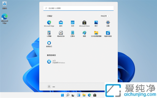The image size is (157, 98).
Task: Click the star user account avatar
Action: click(49, 87)
